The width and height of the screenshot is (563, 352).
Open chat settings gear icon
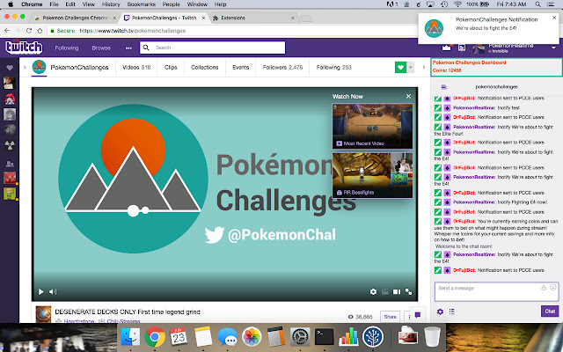coord(441,311)
